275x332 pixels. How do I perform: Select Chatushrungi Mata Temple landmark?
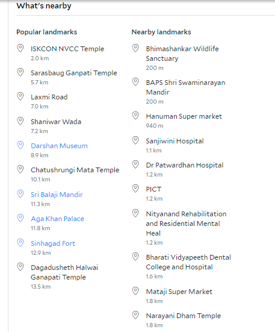tap(75, 170)
